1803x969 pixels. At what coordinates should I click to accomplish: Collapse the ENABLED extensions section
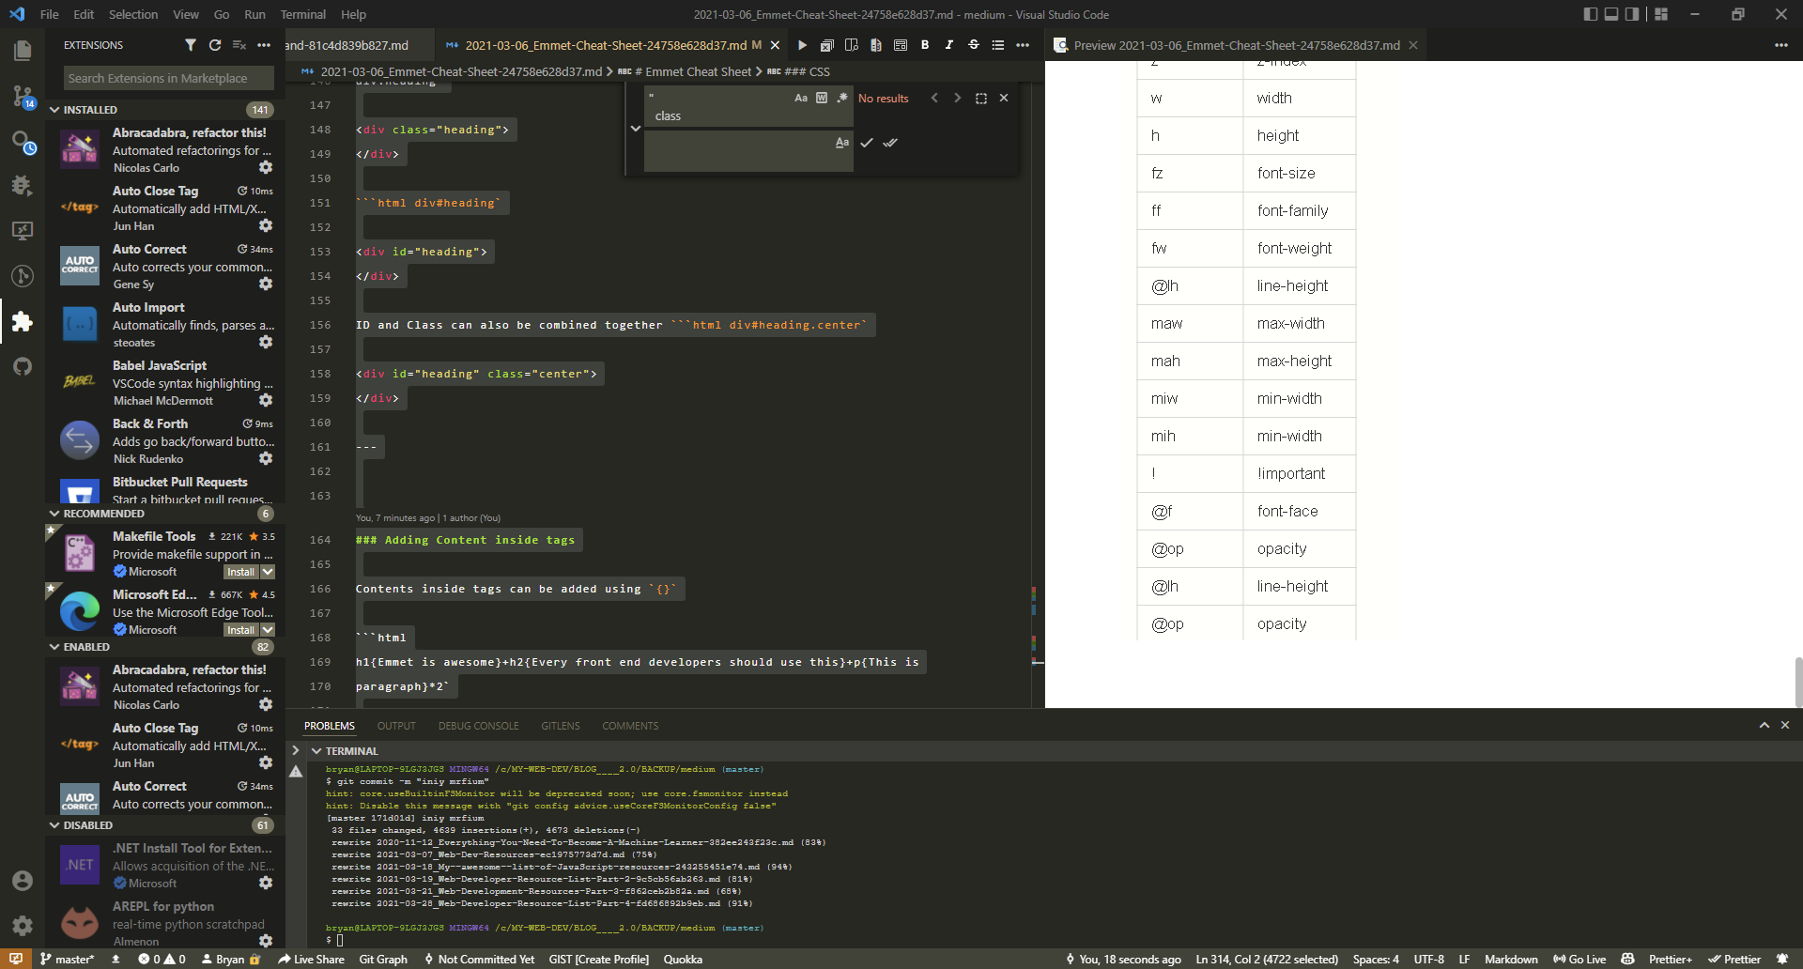tap(54, 647)
